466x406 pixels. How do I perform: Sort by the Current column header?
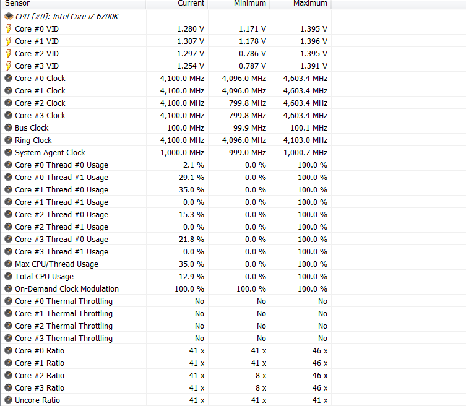(177, 4)
